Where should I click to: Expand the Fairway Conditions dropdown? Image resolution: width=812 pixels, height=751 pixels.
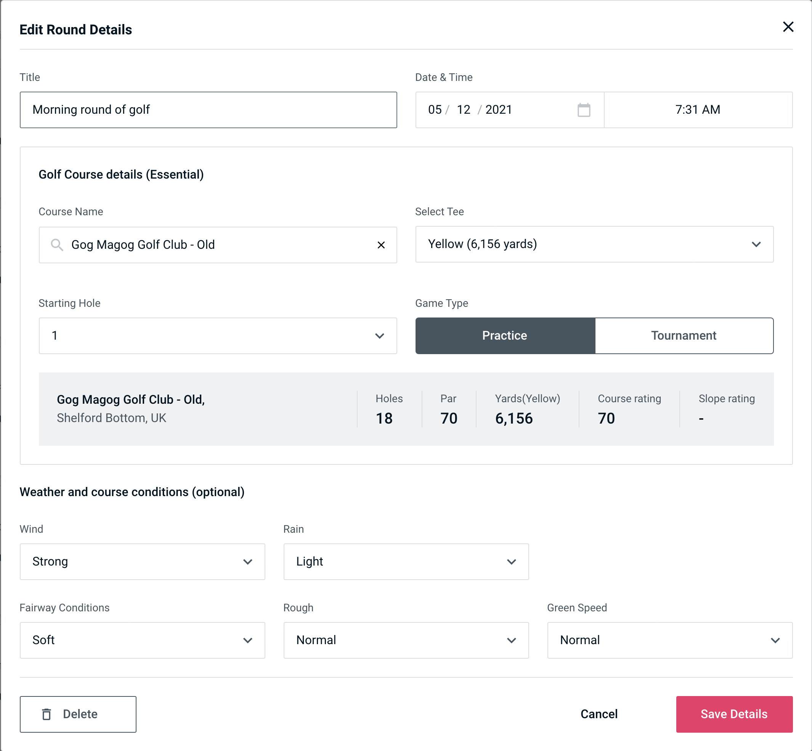[141, 640]
